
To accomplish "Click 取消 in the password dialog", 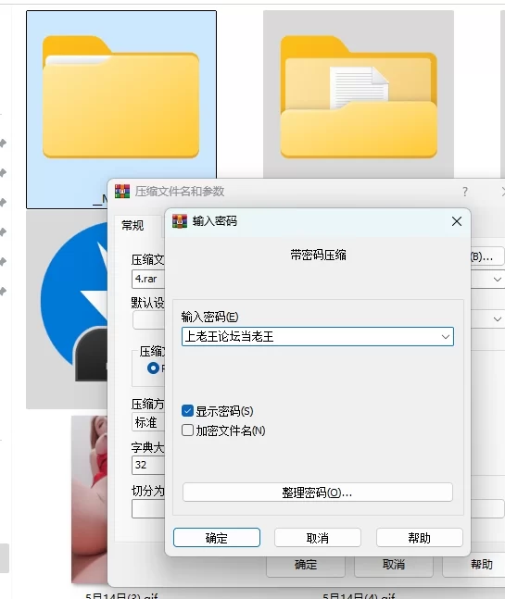I will pyautogui.click(x=318, y=538).
